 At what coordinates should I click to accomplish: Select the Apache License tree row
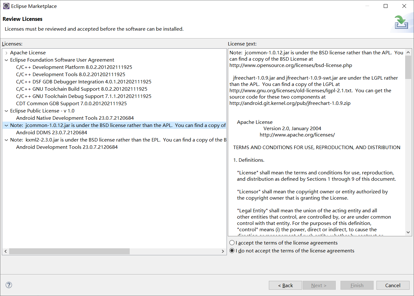coord(28,52)
